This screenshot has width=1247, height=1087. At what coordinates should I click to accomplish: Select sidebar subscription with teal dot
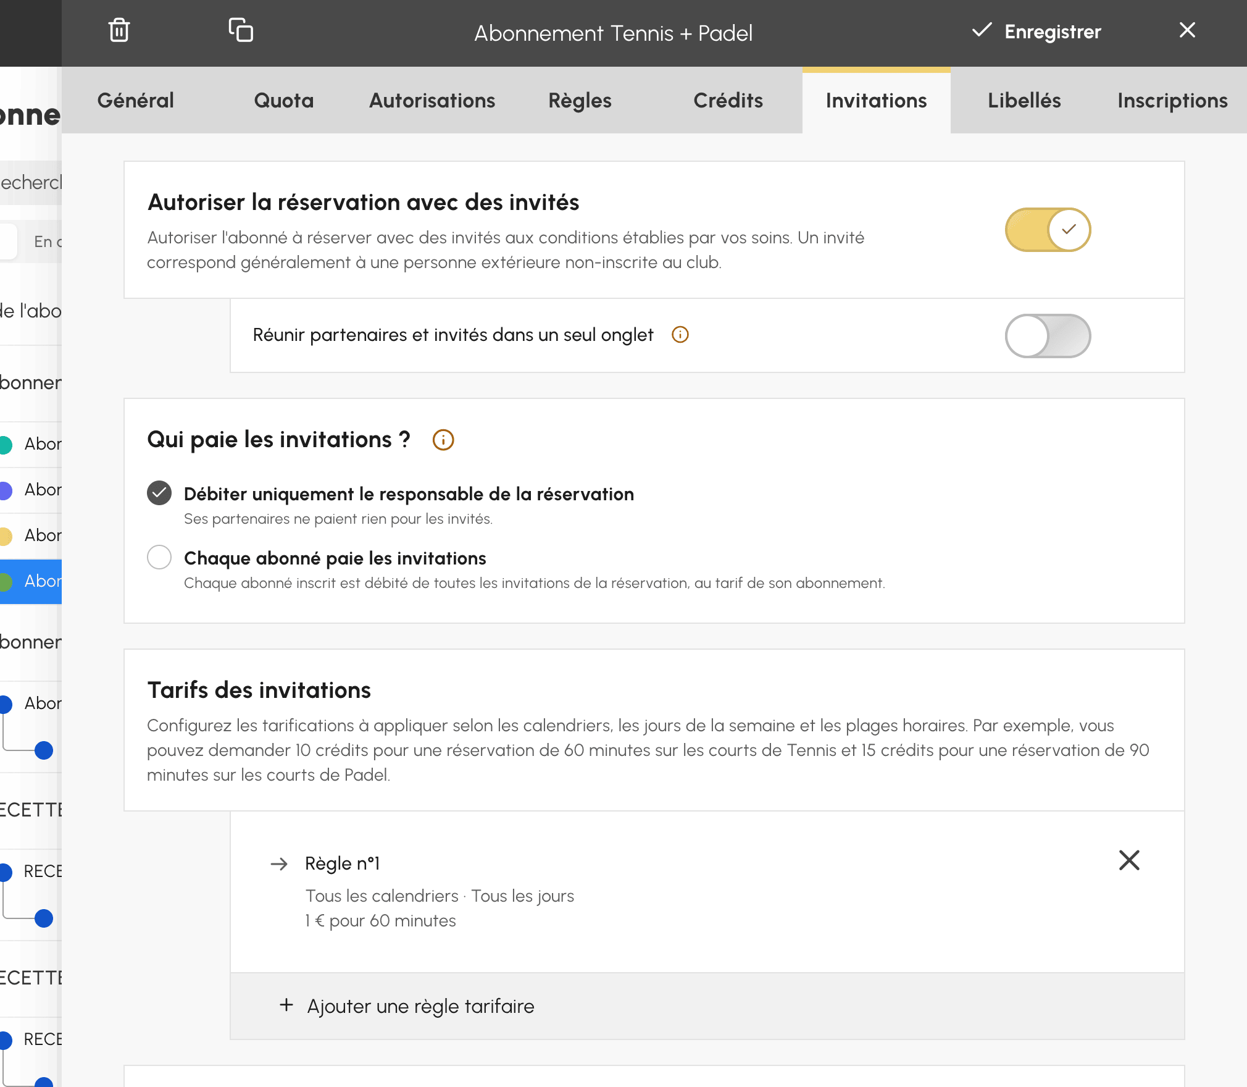[x=31, y=444]
